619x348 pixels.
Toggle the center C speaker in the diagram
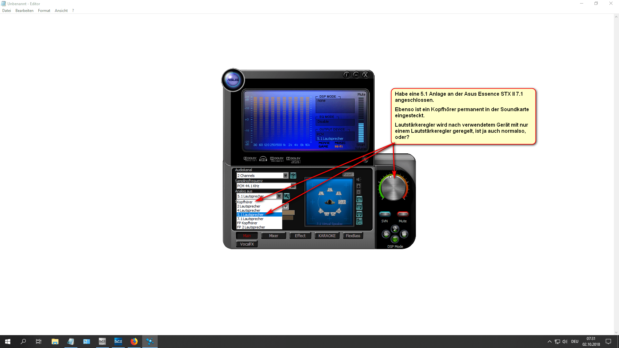(x=330, y=190)
